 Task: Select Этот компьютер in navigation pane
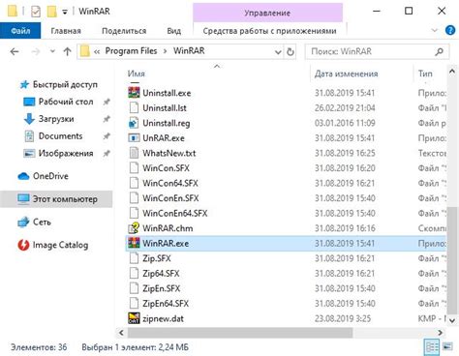[57, 199]
